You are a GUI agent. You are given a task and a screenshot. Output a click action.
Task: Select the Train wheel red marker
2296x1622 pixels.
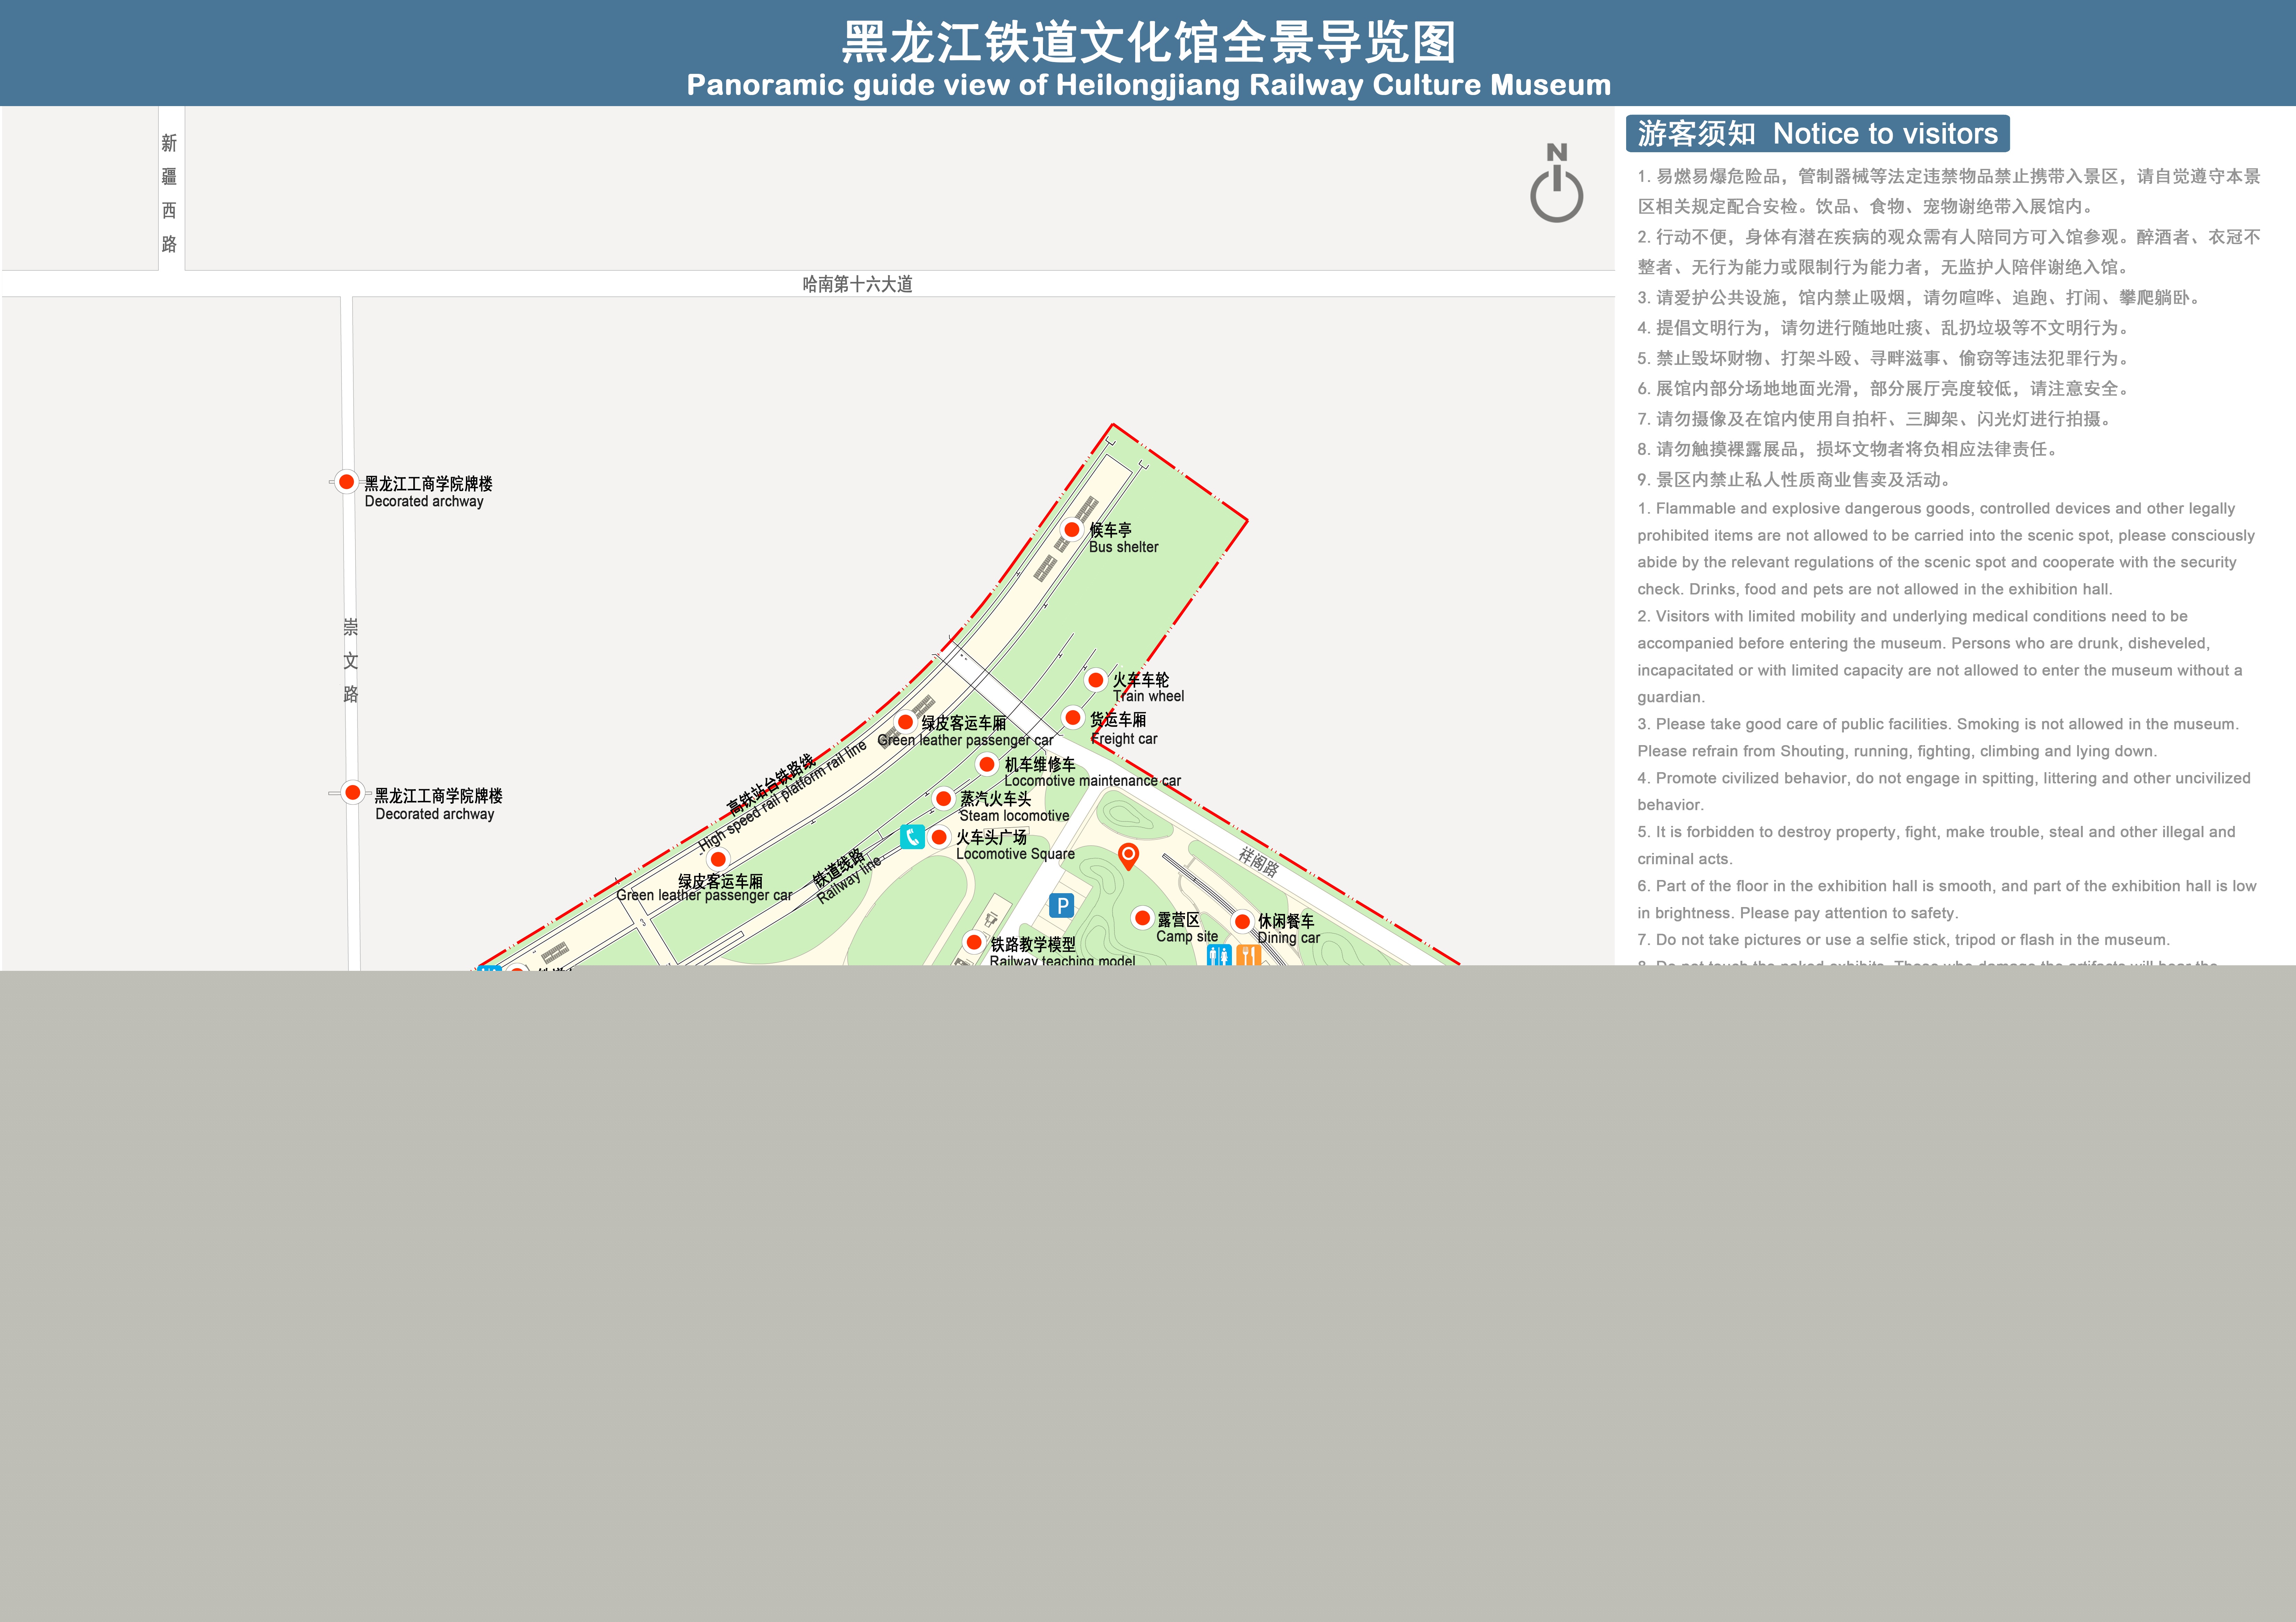pyautogui.click(x=1096, y=680)
